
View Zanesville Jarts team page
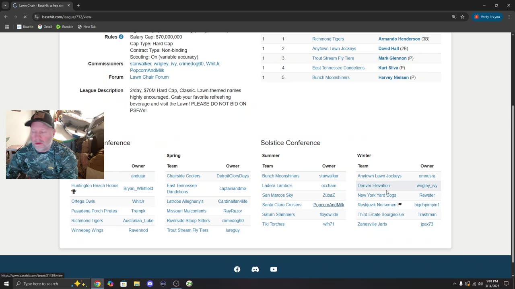click(x=372, y=224)
